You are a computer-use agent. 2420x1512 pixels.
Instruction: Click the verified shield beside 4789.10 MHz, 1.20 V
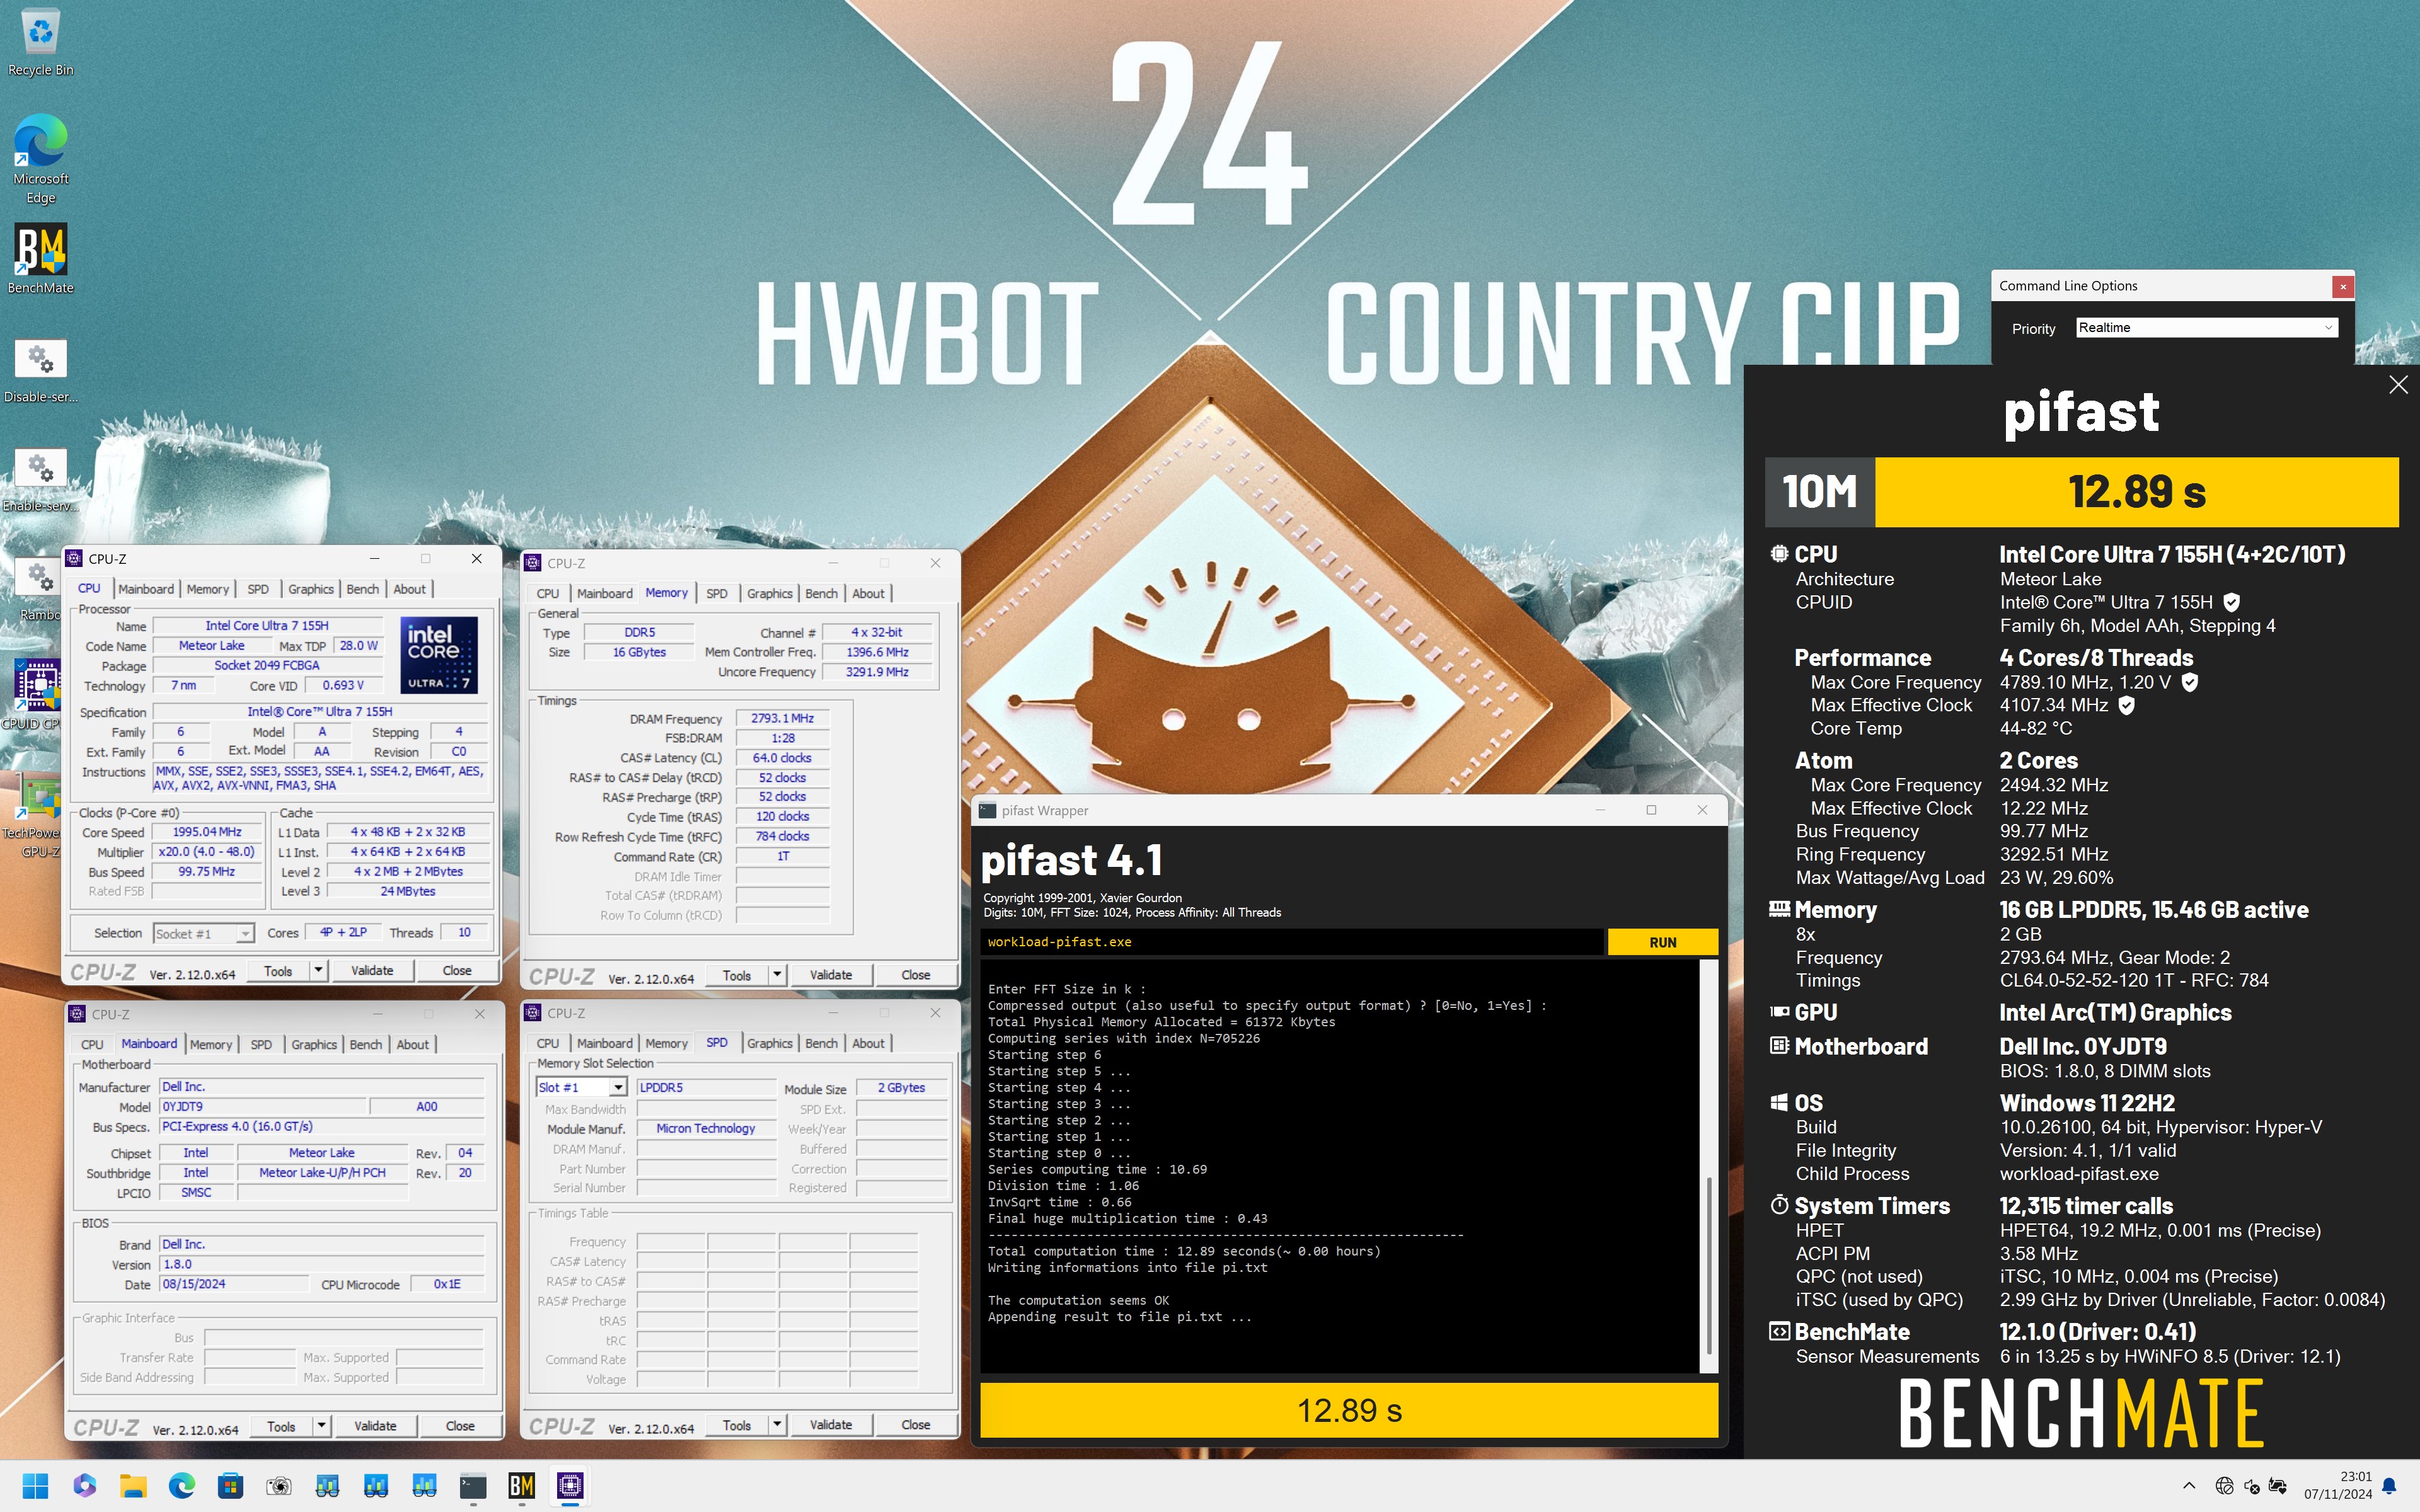2189,682
